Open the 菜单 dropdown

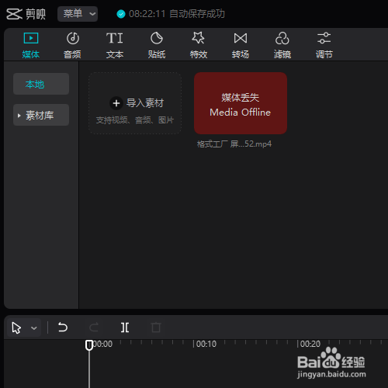[x=78, y=14]
